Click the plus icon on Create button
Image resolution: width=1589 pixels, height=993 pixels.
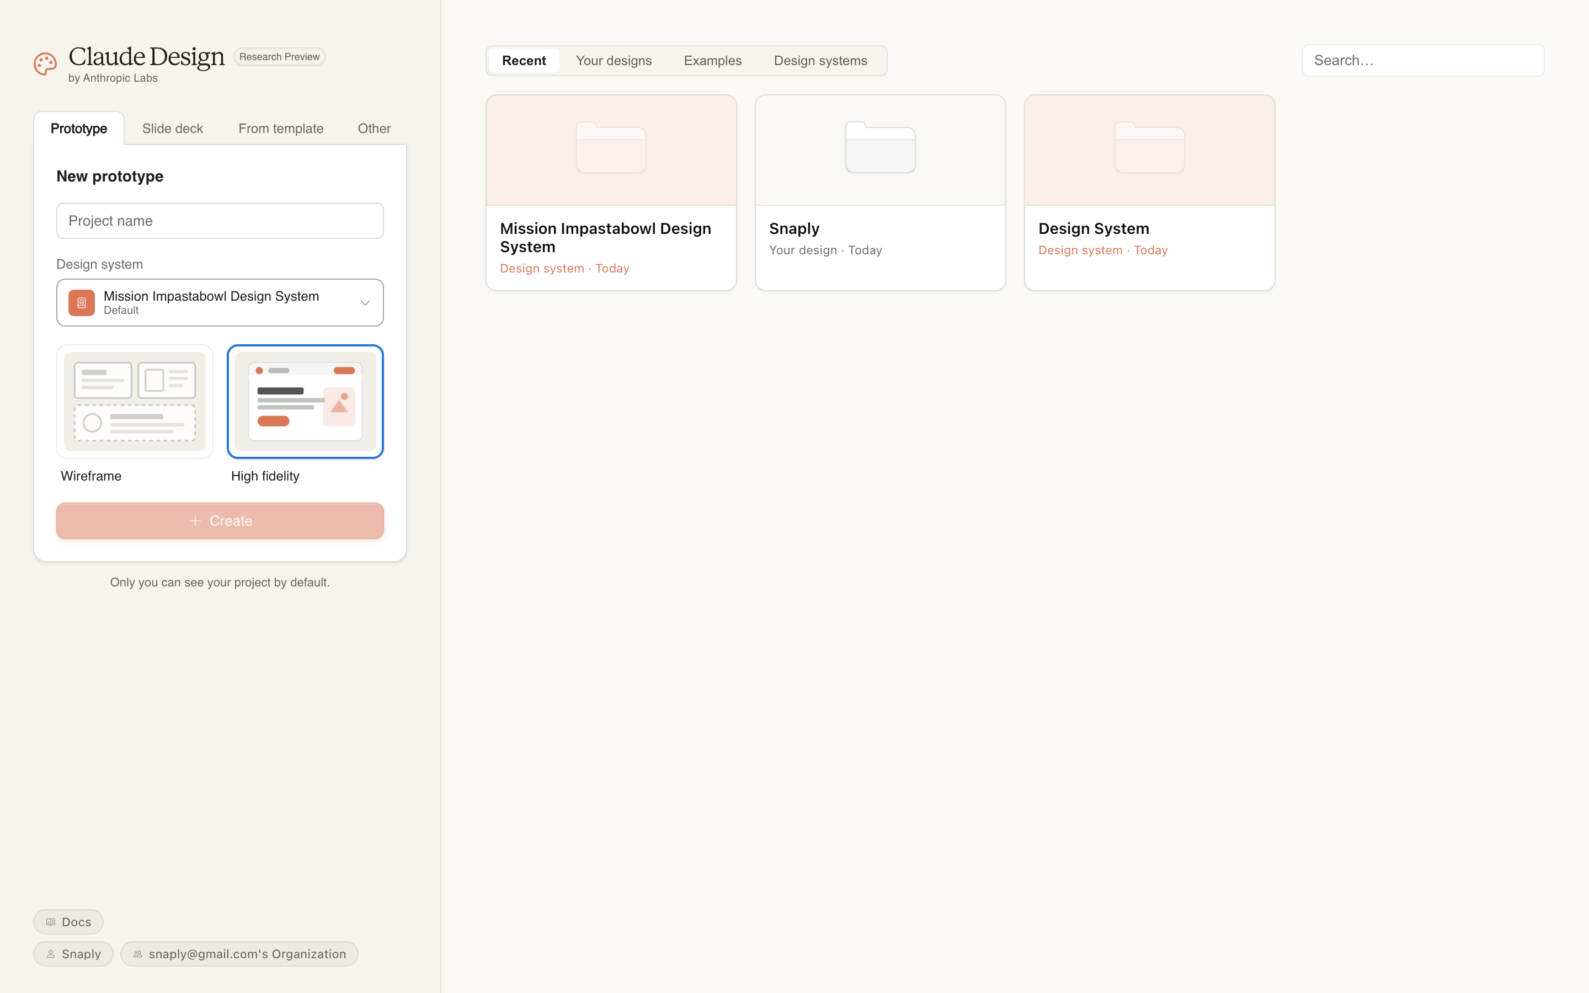click(195, 521)
